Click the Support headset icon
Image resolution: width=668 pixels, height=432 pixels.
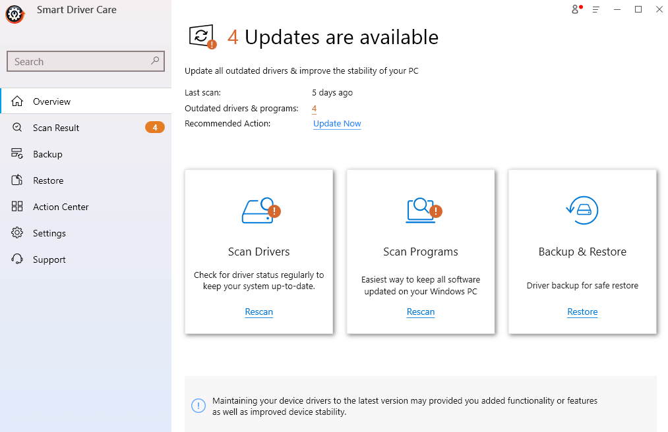click(x=18, y=259)
